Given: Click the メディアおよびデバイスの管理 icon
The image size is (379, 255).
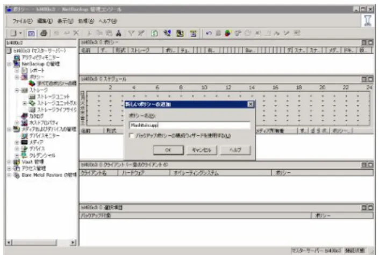Looking at the screenshot, I should 17,129.
